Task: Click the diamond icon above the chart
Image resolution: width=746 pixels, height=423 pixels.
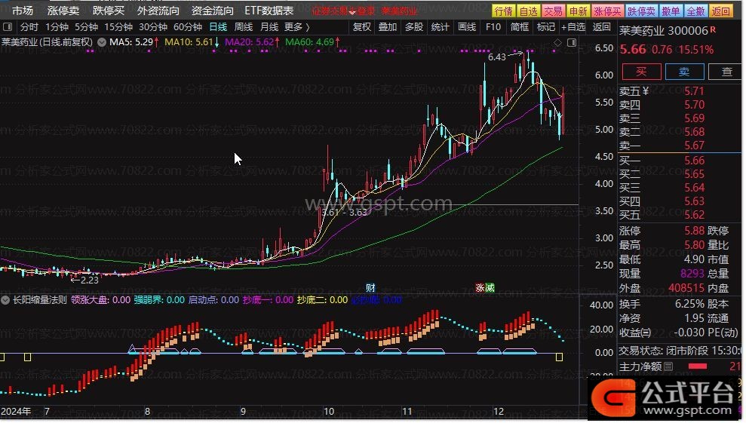Action: (557, 43)
